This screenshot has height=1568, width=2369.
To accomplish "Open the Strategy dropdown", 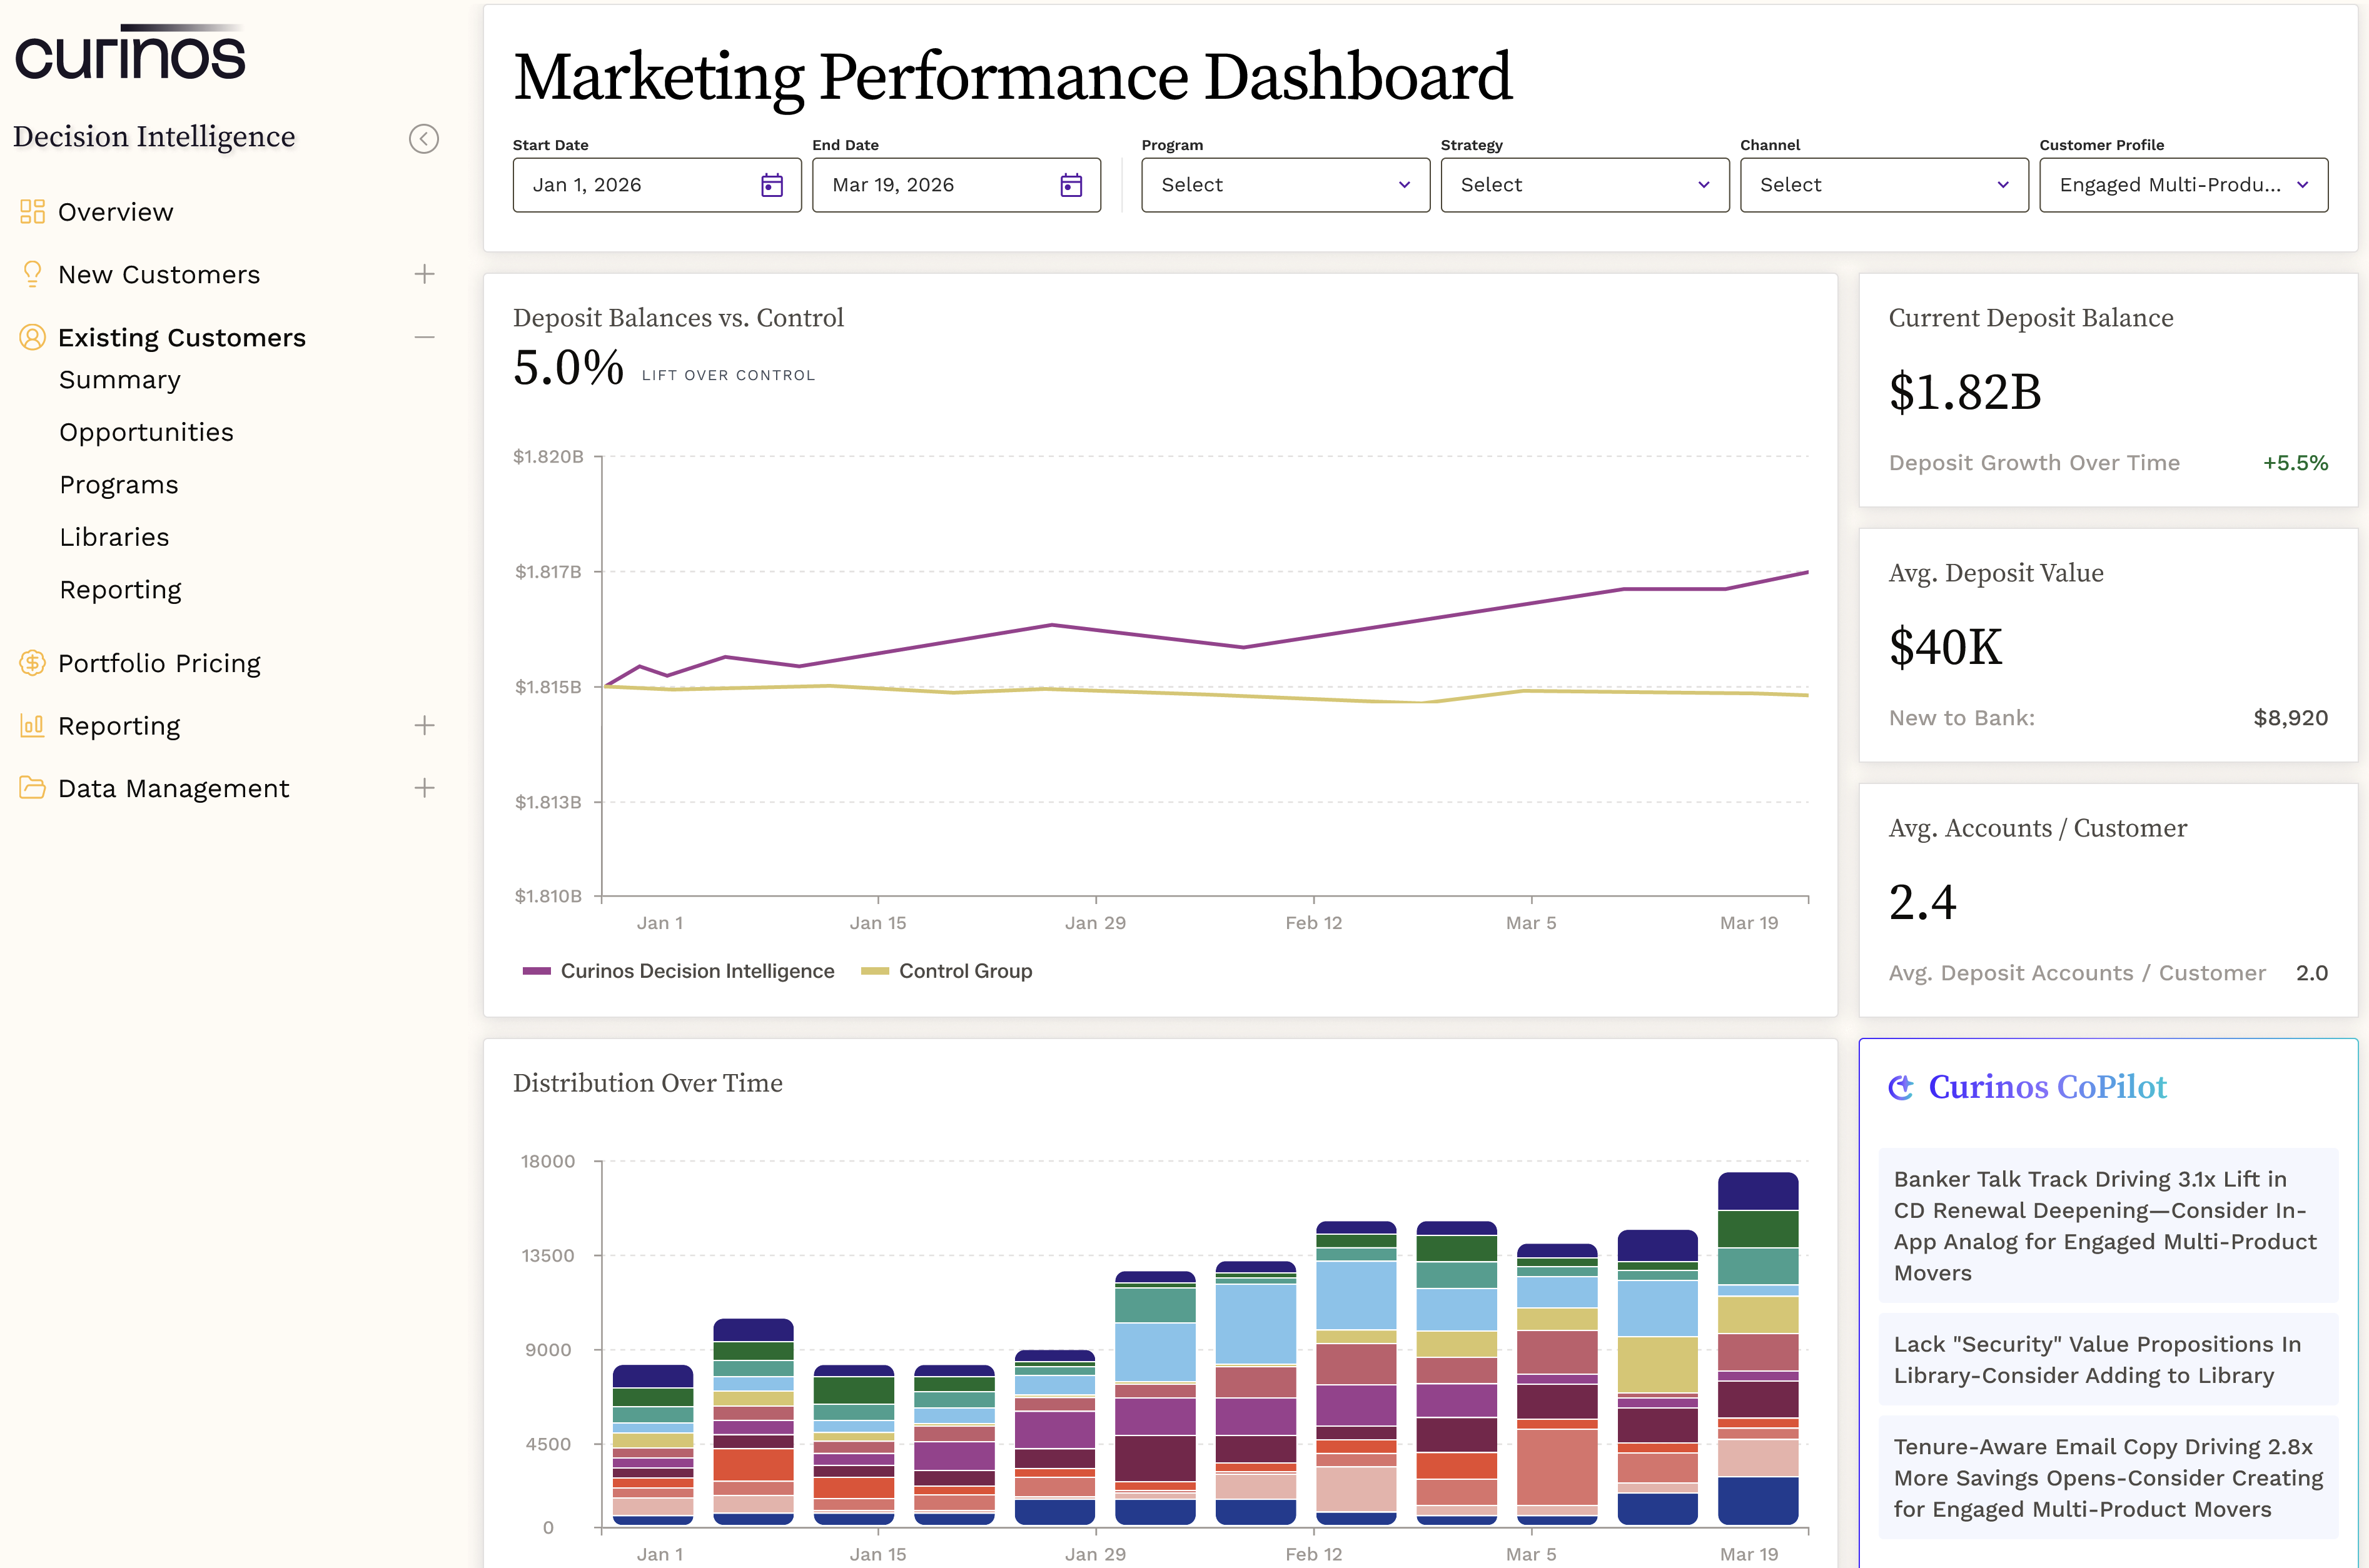I will (1584, 185).
